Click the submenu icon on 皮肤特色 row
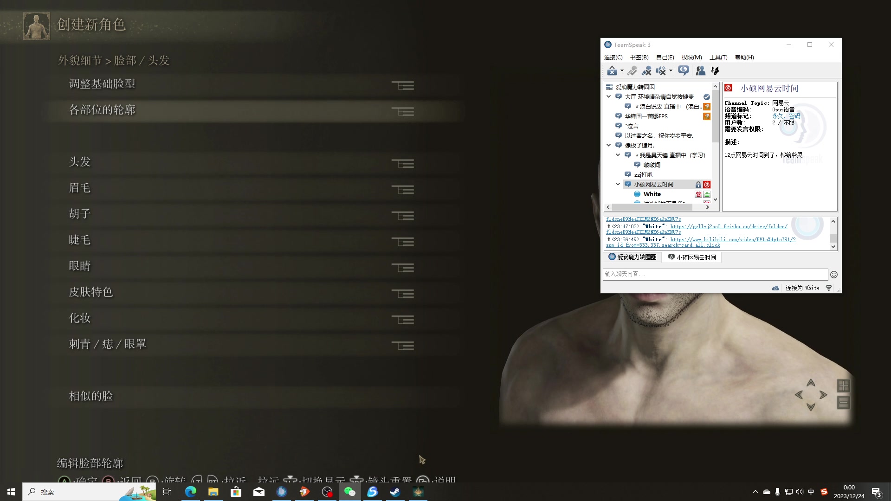This screenshot has width=891, height=501. 403,294
